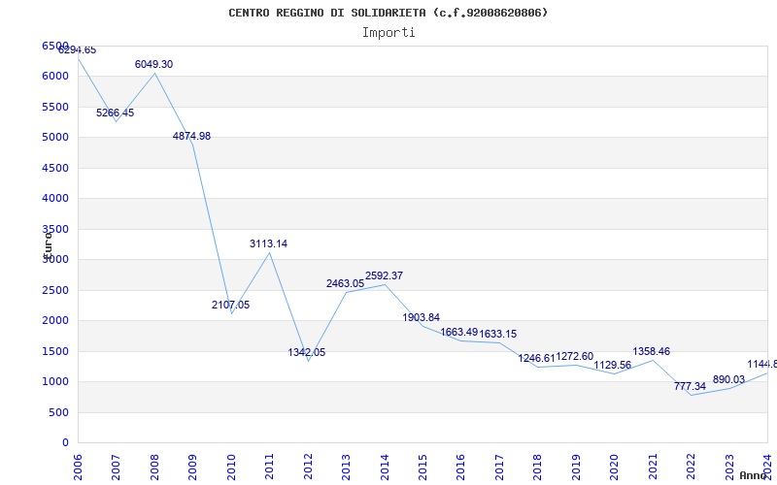Pick the data label 1246.61
Image resolution: width=777 pixels, height=485 pixels.
click(x=537, y=358)
